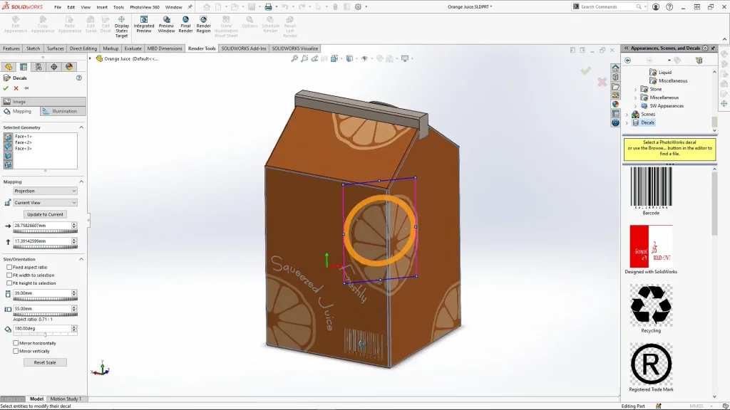Enable Fixed aspect ratio checkbox
The height and width of the screenshot is (410, 730).
coord(9,268)
